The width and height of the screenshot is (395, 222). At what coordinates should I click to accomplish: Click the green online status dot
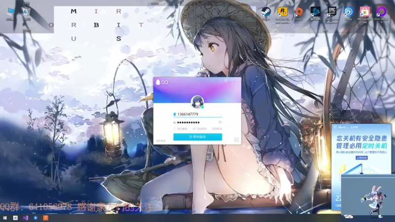coord(202,107)
